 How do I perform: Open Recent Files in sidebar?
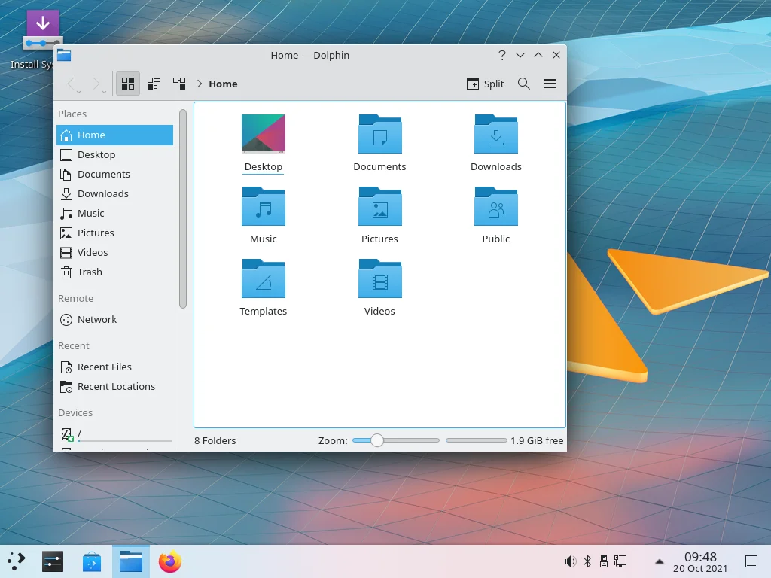[x=104, y=367]
